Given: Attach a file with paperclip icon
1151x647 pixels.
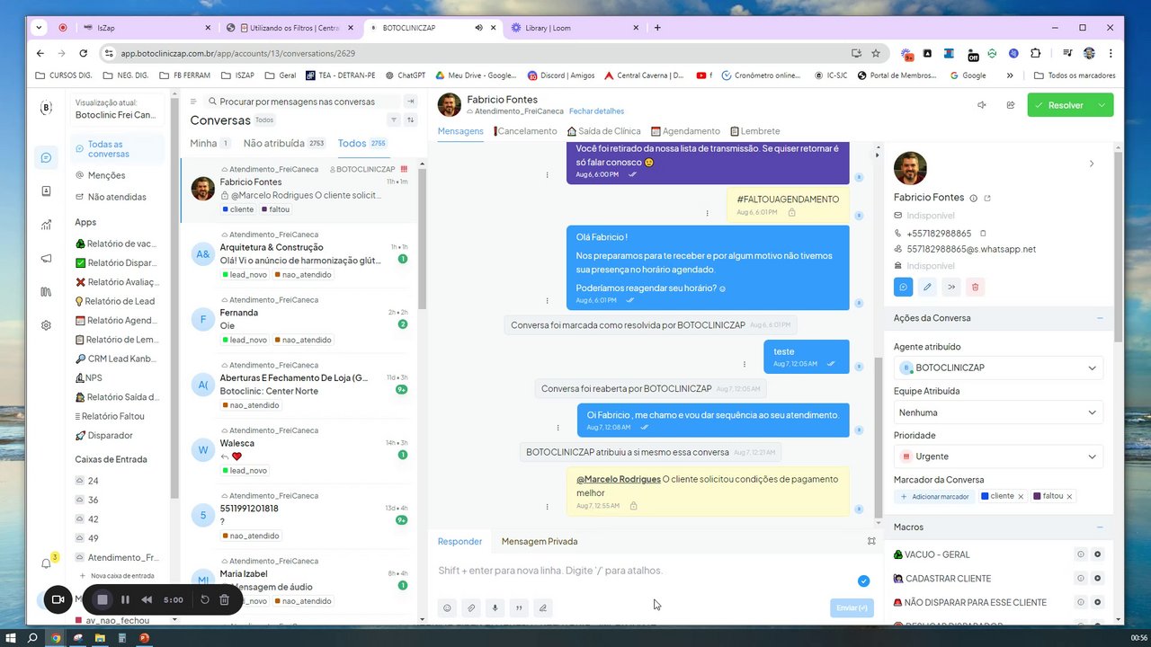Looking at the screenshot, I should point(470,607).
